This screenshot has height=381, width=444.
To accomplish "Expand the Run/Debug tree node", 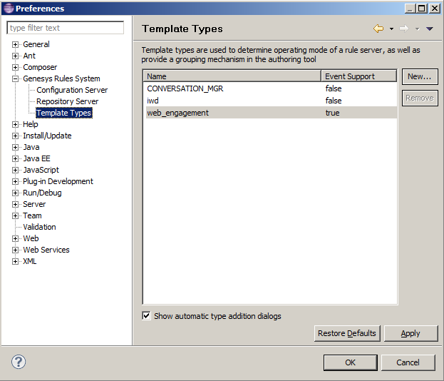I will coord(15,193).
